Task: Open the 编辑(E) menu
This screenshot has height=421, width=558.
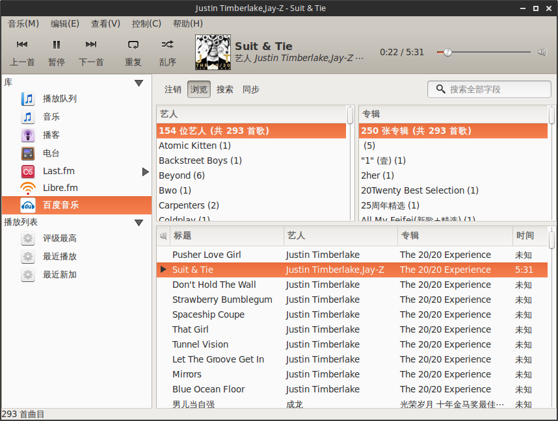Action: click(x=65, y=24)
